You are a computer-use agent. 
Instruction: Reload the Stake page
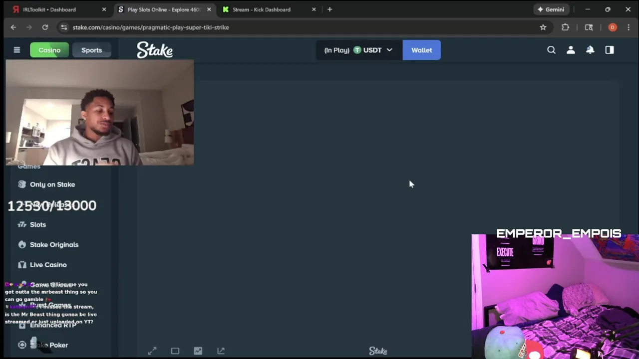click(x=45, y=27)
